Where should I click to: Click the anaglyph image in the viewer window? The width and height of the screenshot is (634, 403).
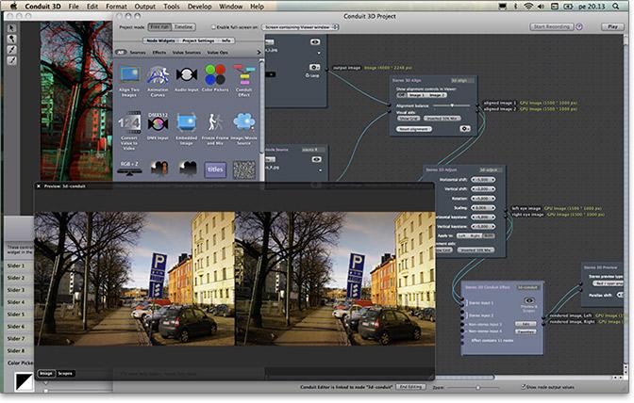point(76,101)
